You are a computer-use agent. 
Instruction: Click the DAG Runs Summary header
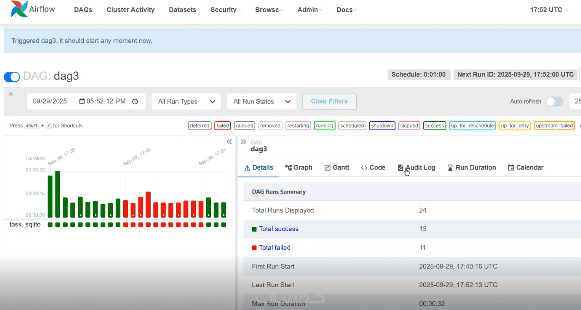pos(279,192)
